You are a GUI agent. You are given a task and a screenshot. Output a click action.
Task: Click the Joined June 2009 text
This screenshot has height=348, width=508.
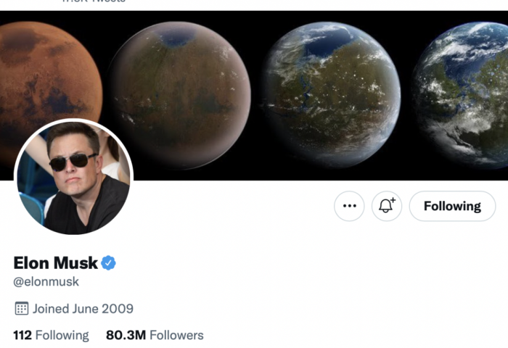[83, 309]
